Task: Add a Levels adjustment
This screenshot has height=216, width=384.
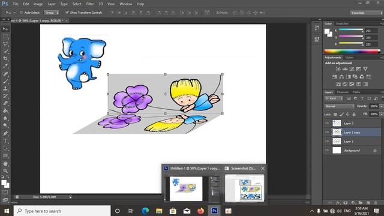Action: pos(345,69)
